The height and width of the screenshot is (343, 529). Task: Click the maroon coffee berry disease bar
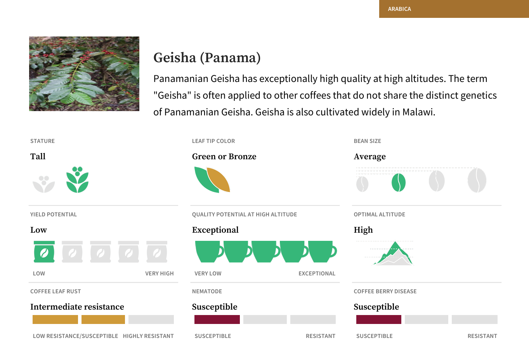[379, 319]
